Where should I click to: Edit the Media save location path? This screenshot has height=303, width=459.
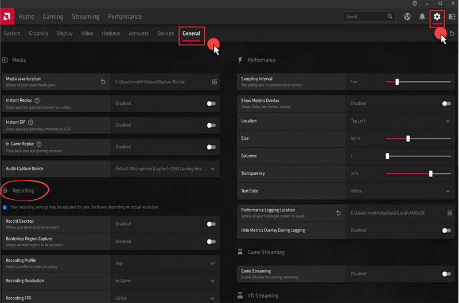pyautogui.click(x=214, y=82)
